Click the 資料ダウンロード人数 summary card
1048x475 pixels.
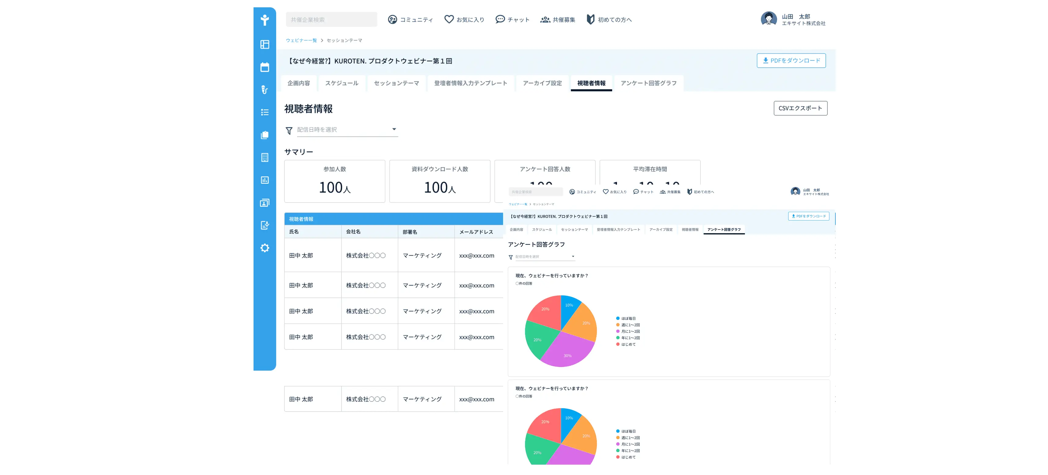pos(439,181)
